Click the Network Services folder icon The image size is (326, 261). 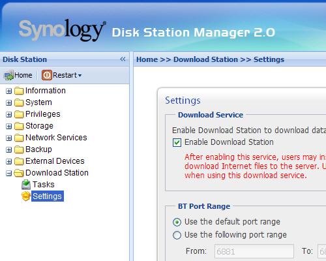pos(19,138)
